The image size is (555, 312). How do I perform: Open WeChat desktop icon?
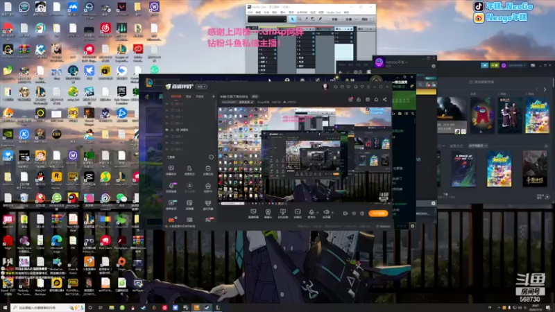point(122,200)
